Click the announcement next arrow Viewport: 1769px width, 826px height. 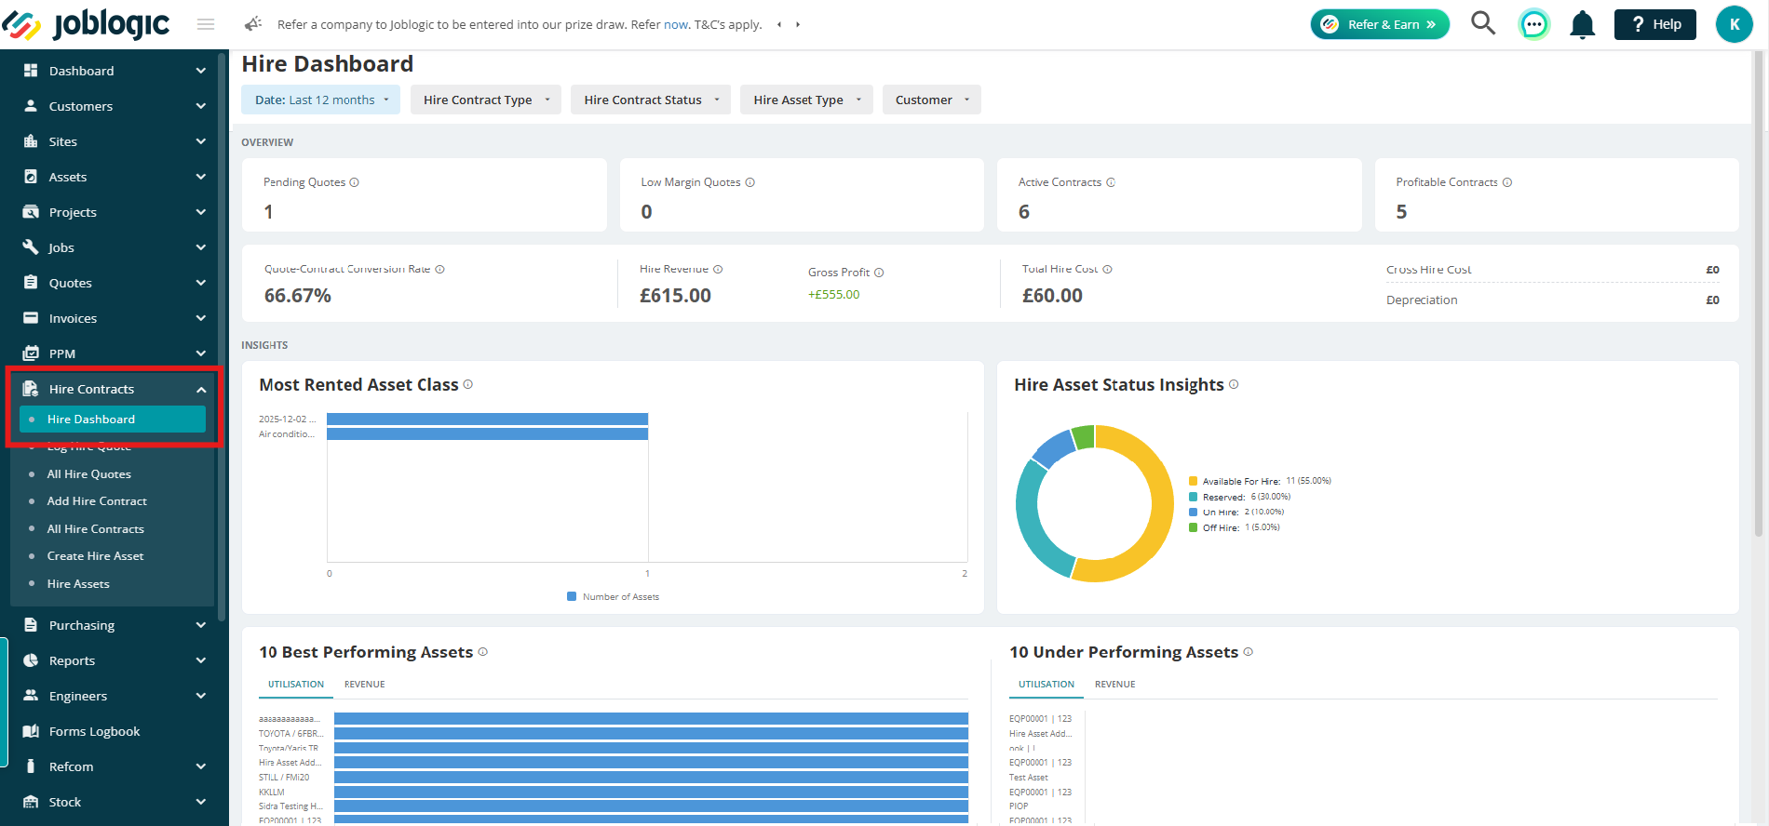coord(798,24)
